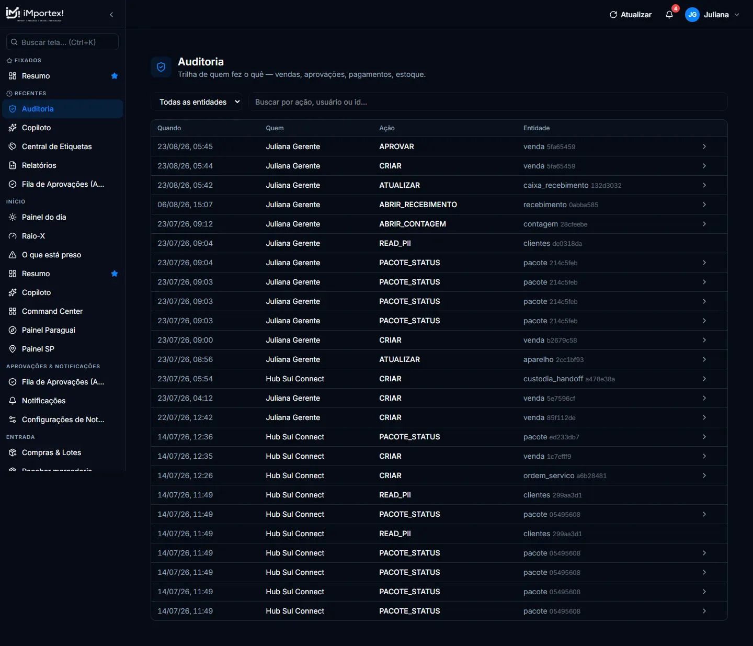Open Relatórios in the sidebar

coord(63,165)
